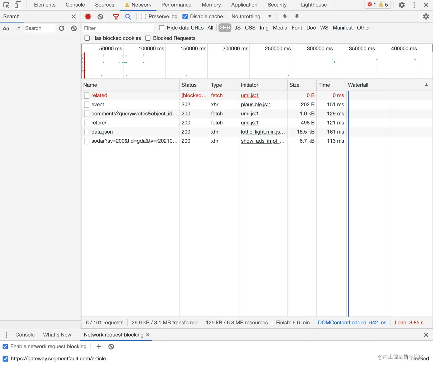Open the No throttling dropdown
The image size is (433, 369).
tap(251, 17)
